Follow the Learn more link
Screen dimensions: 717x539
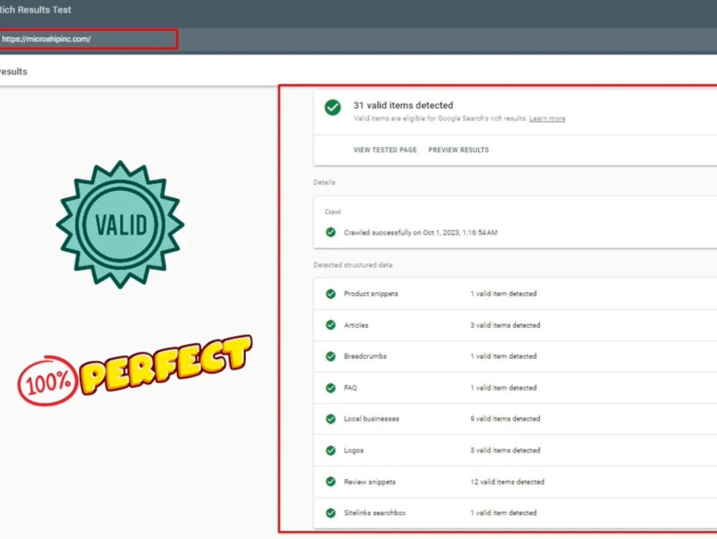coord(547,118)
